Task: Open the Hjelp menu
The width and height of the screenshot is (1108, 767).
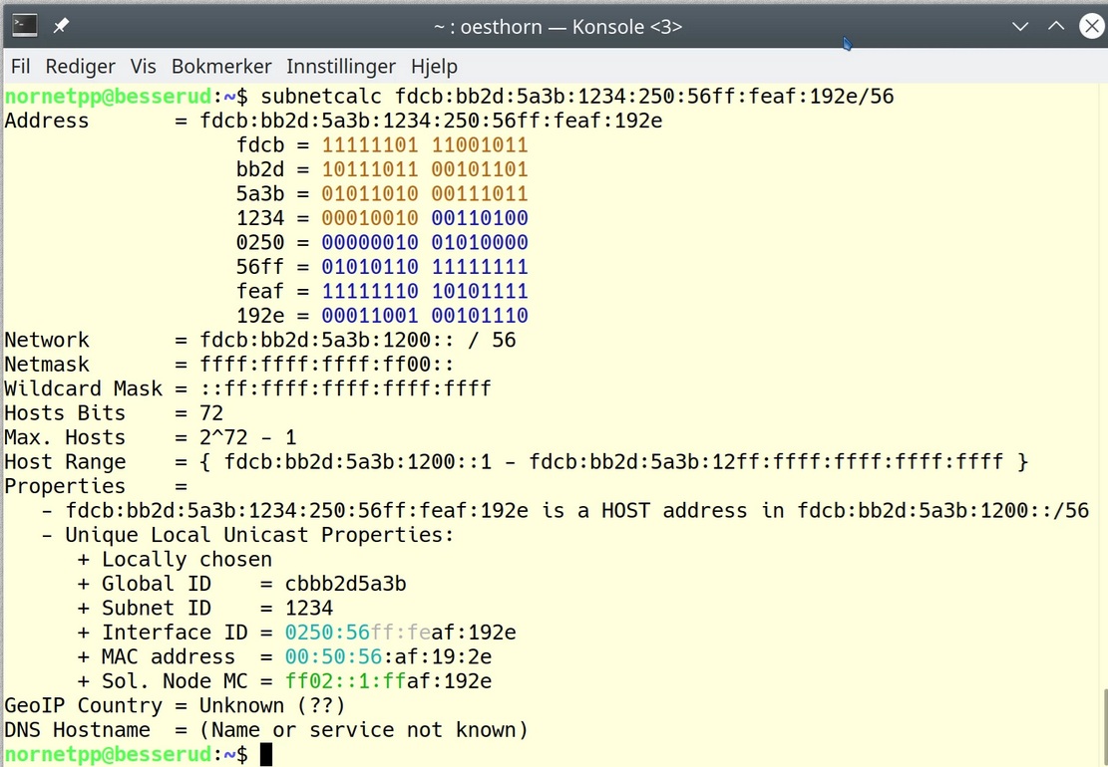Action: pyautogui.click(x=434, y=67)
